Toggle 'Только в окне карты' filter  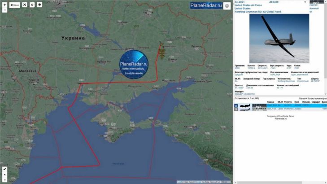[318, 97]
